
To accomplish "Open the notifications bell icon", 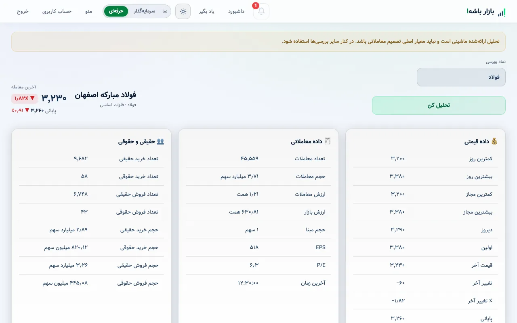I will pos(261,11).
